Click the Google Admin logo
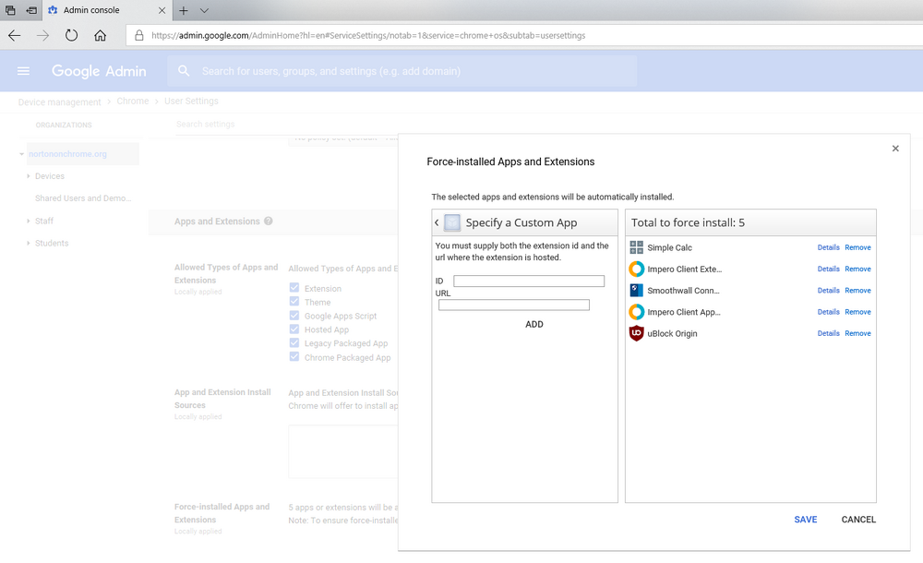The height and width of the screenshot is (563, 923). 99,71
